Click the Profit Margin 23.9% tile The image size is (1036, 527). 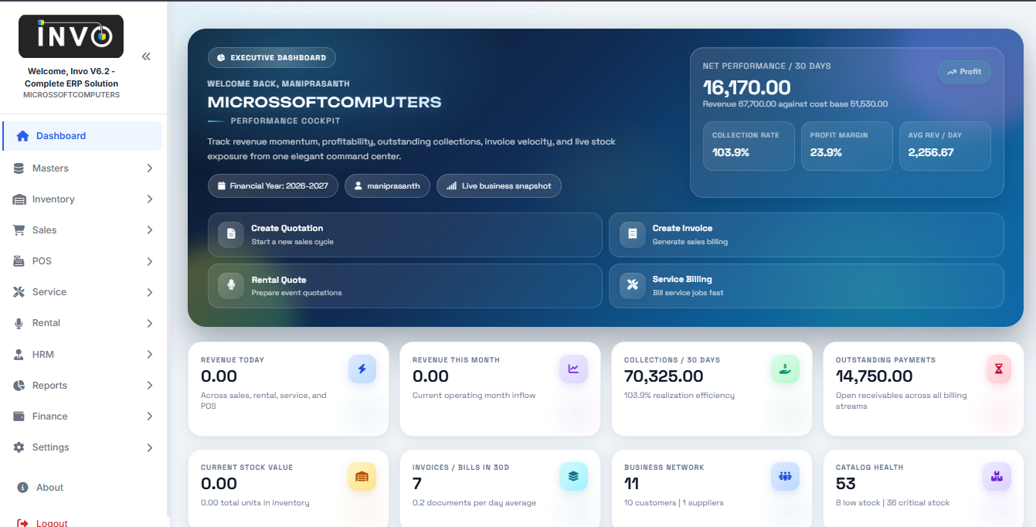point(847,146)
